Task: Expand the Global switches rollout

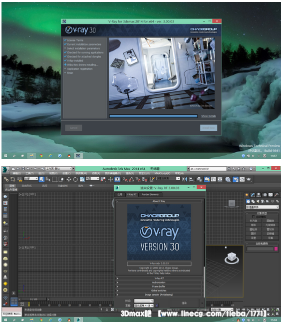Action: tap(159, 291)
